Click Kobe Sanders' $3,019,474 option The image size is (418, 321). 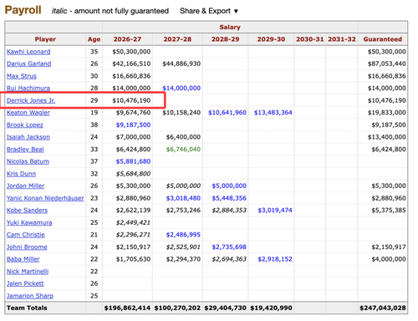tap(275, 211)
